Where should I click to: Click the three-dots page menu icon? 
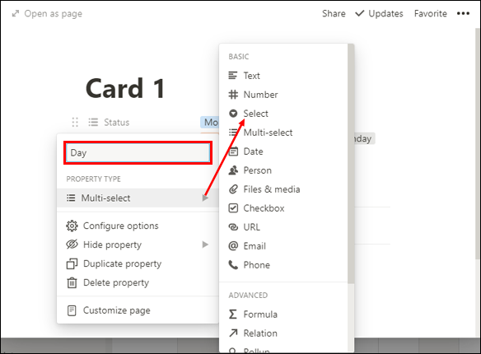[463, 13]
